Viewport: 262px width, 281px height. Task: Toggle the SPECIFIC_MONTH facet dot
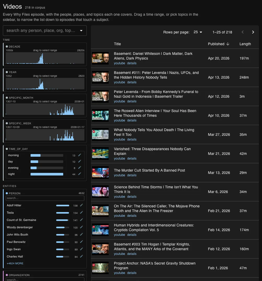[x=7, y=98]
